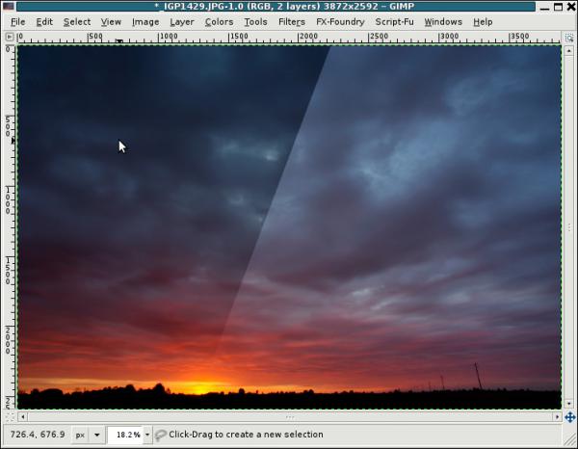The height and width of the screenshot is (449, 578).
Task: Open the Script-Fu menu
Action: pos(394,22)
